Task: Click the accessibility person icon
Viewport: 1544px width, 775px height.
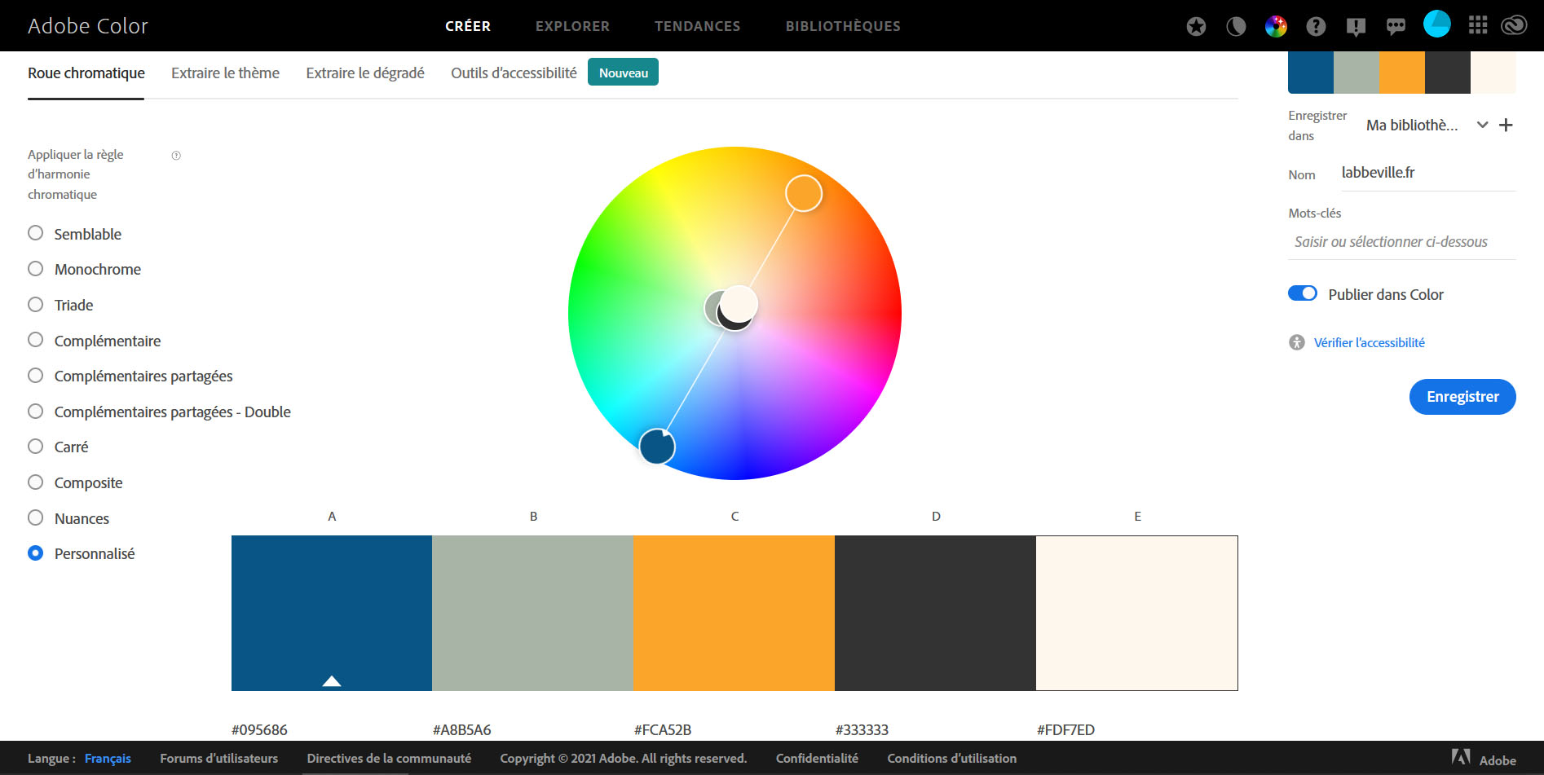Action: (1296, 342)
